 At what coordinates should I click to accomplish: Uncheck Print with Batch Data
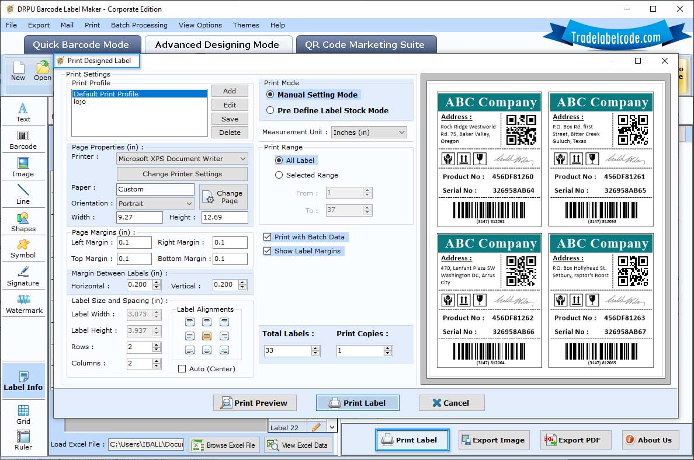(x=268, y=236)
